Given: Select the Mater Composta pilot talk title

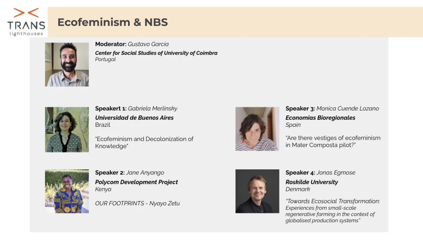Looking at the screenshot, I should (x=333, y=141).
